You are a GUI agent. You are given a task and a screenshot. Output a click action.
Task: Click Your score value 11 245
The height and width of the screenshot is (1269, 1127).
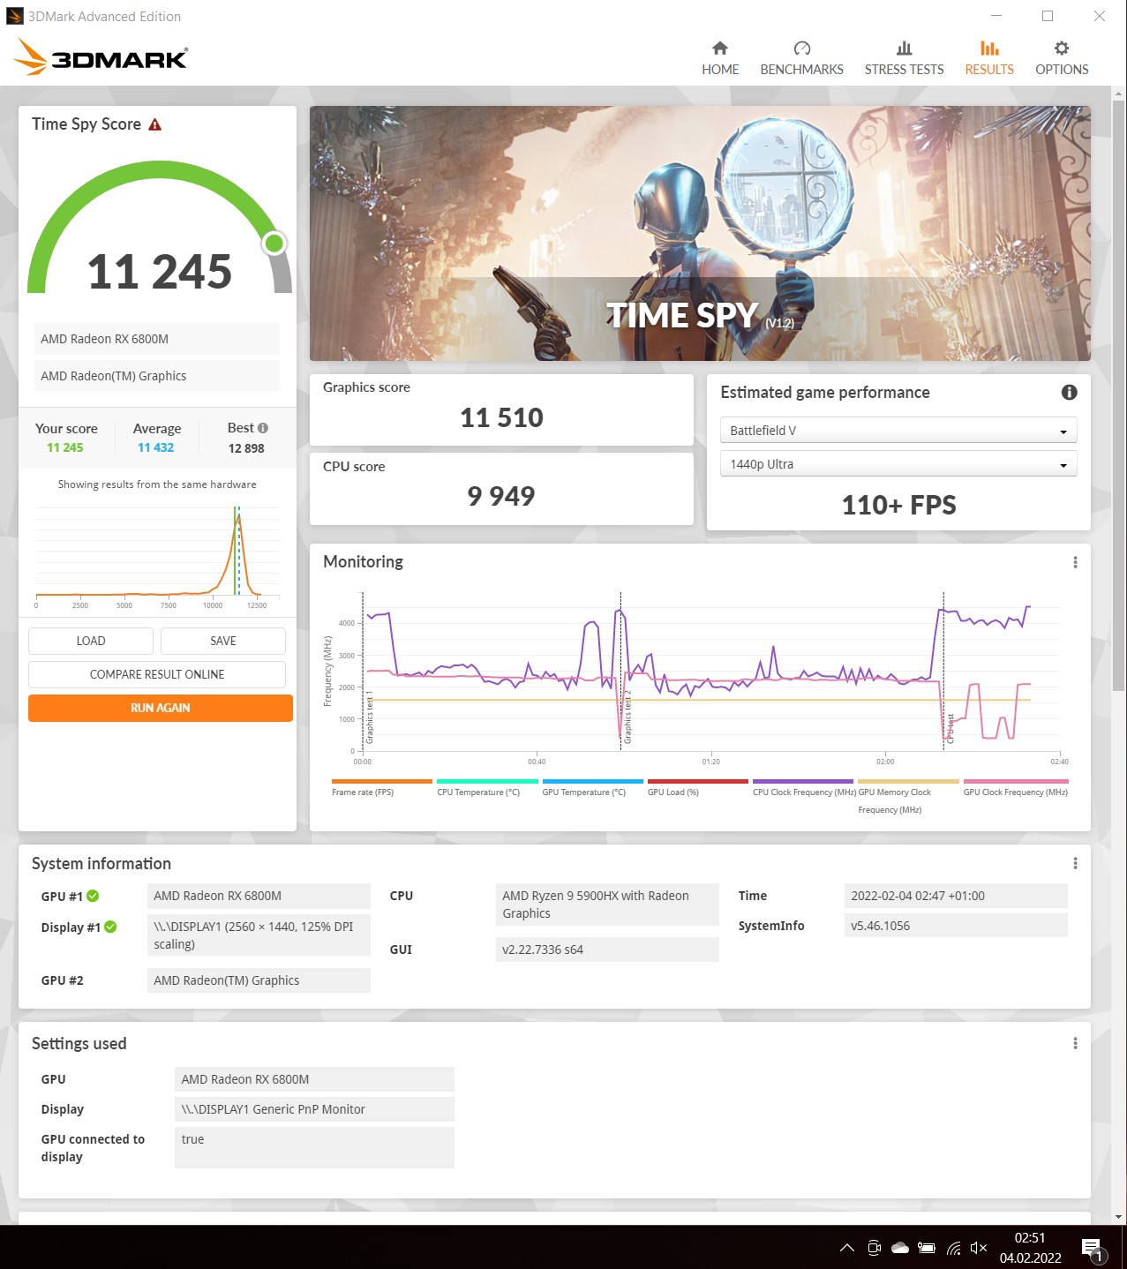tap(65, 447)
